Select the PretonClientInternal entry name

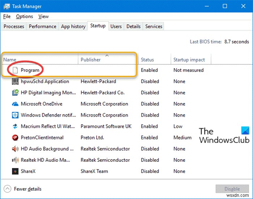coord(42,138)
